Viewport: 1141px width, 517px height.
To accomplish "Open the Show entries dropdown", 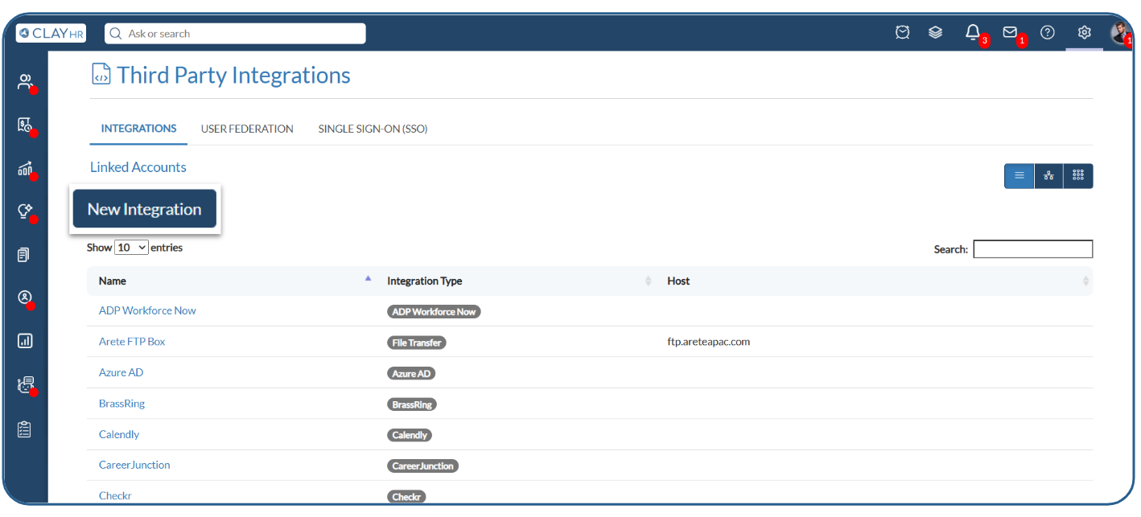I will (132, 248).
